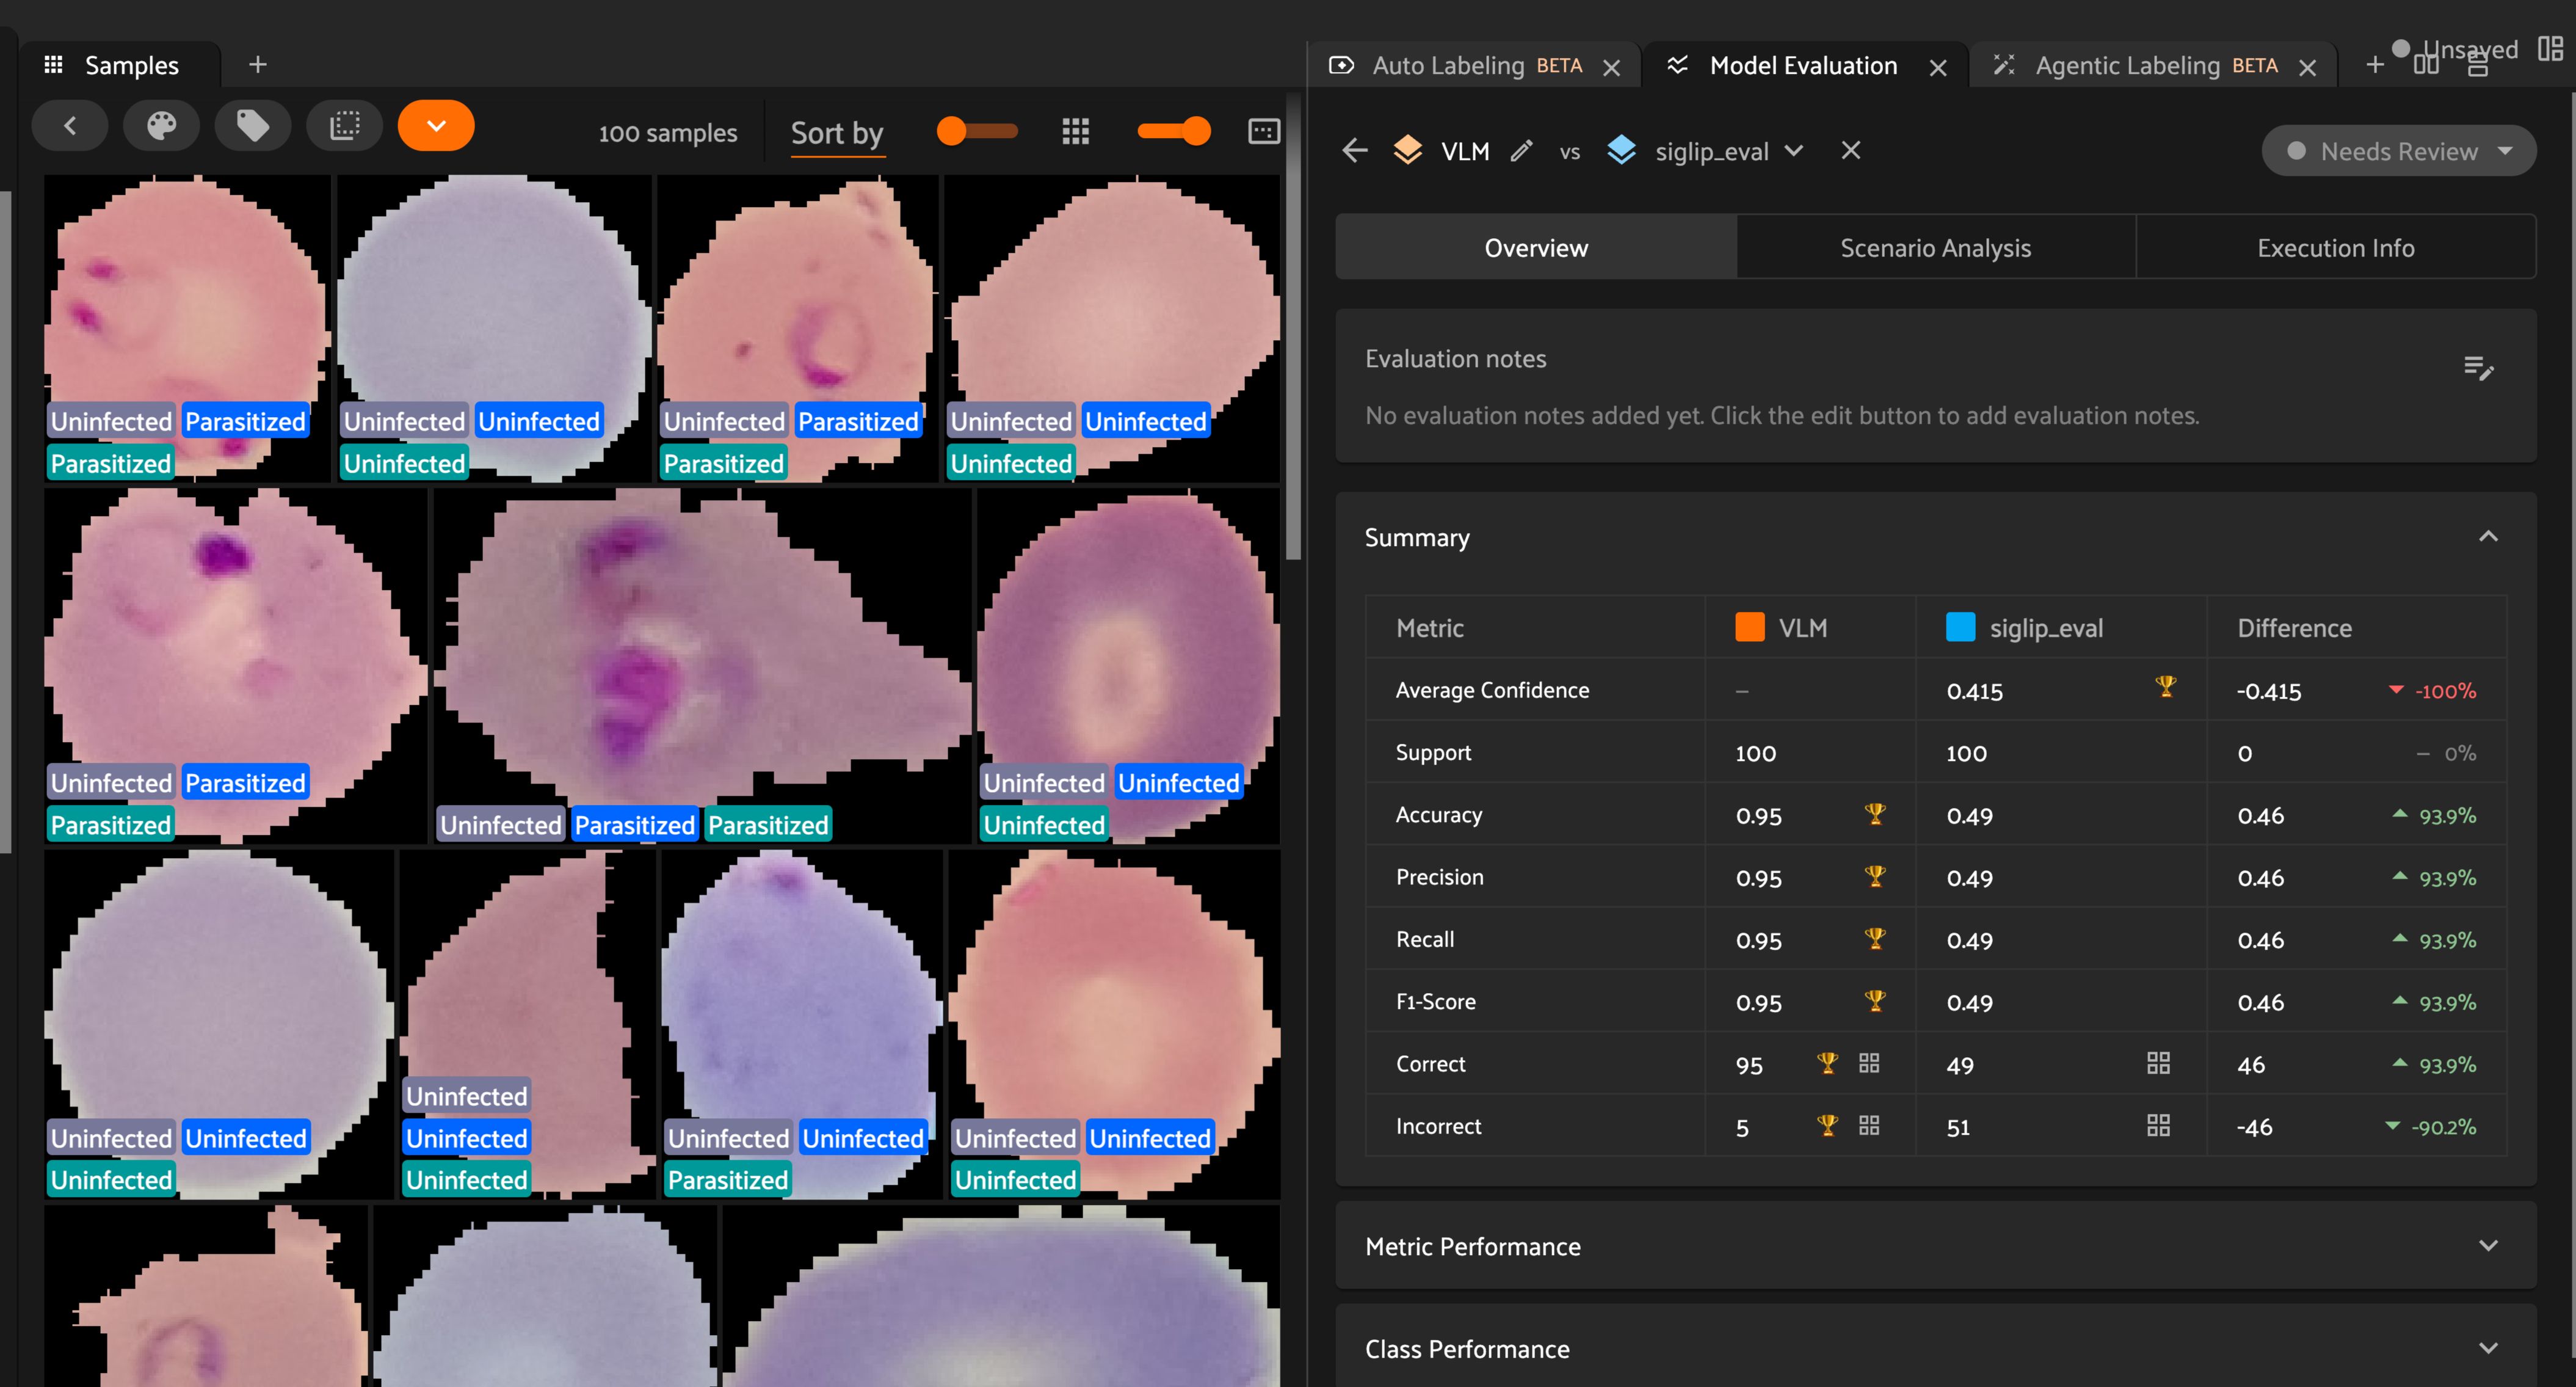Close the Model Evaluation tab

pos(1938,68)
